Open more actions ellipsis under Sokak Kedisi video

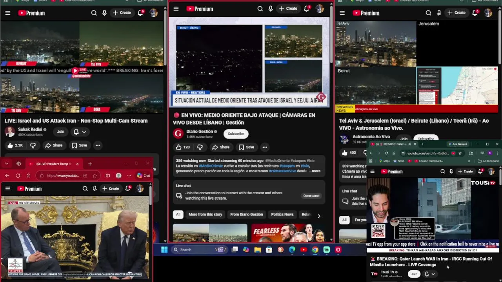tap(98, 145)
